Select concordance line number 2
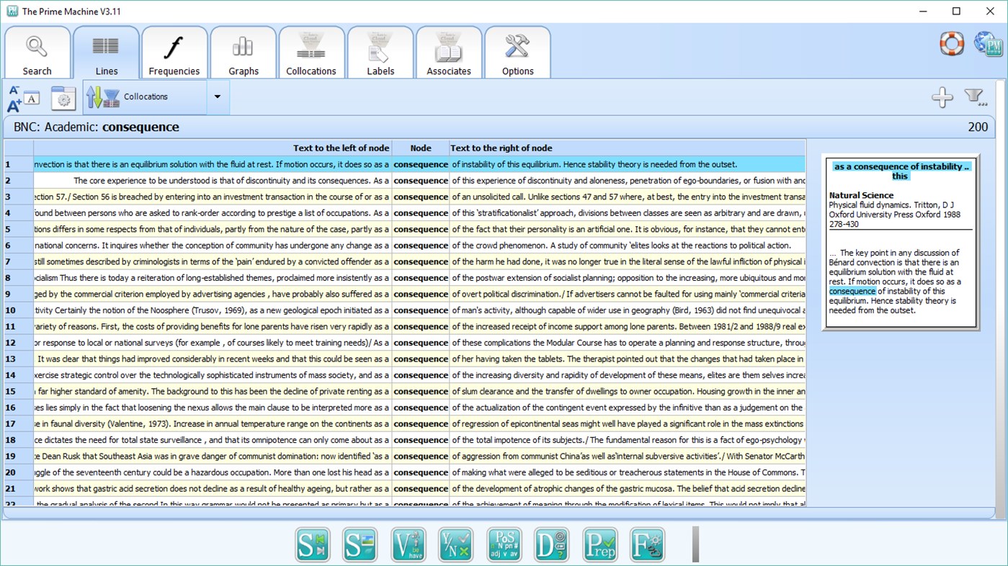The height and width of the screenshot is (566, 1008). tap(19, 181)
